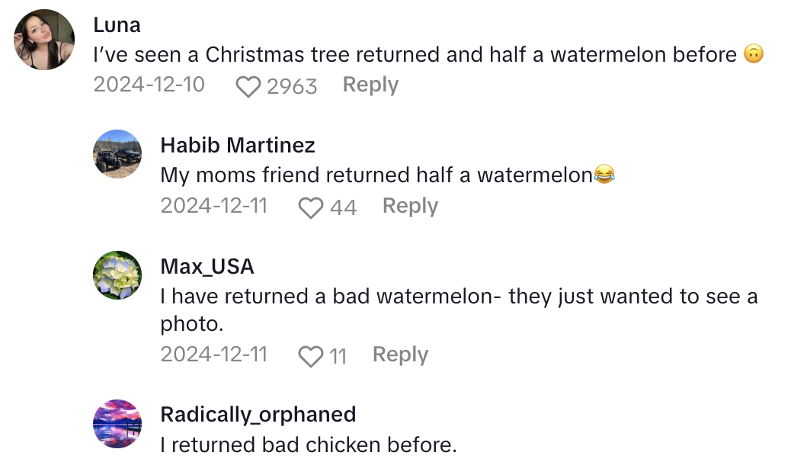View Habib Martinez's avatar with the vehicles

pyautogui.click(x=117, y=154)
